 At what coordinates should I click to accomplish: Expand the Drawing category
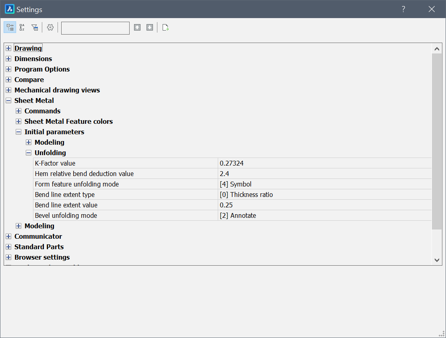tap(8, 48)
